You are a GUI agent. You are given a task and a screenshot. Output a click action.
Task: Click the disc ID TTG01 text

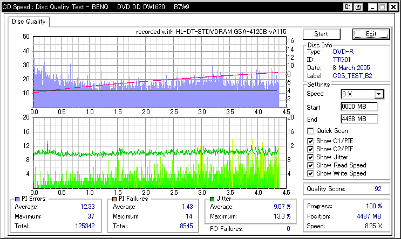tap(342, 60)
